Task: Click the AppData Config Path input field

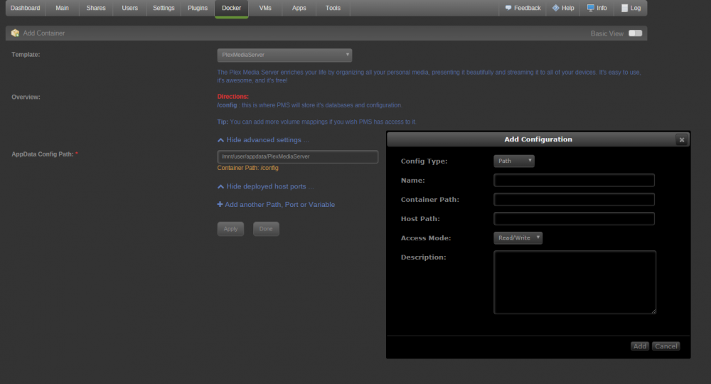Action: pyautogui.click(x=297, y=156)
